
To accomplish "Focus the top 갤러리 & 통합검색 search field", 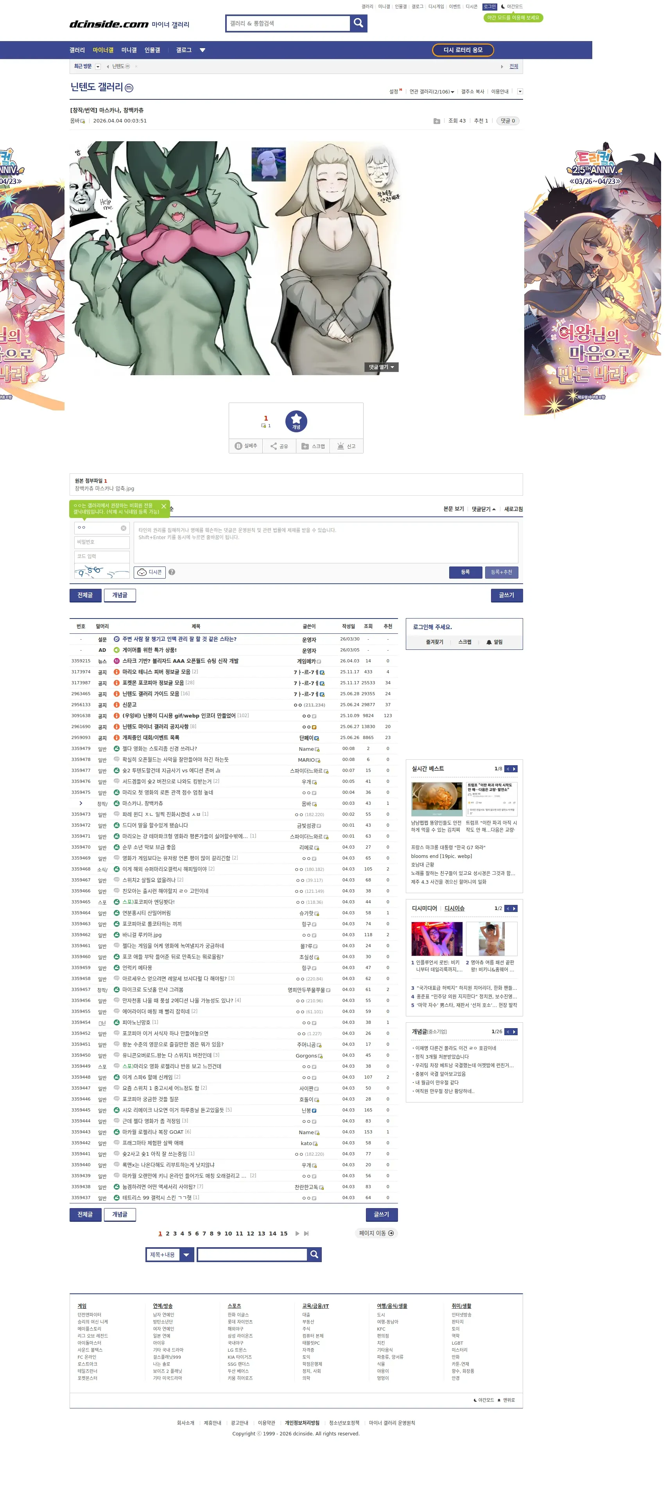I will [289, 23].
